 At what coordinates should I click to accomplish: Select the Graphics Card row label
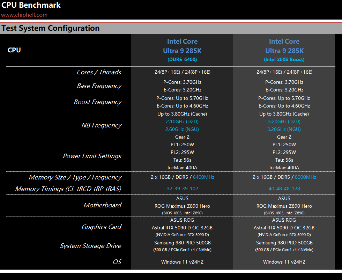click(x=102, y=227)
